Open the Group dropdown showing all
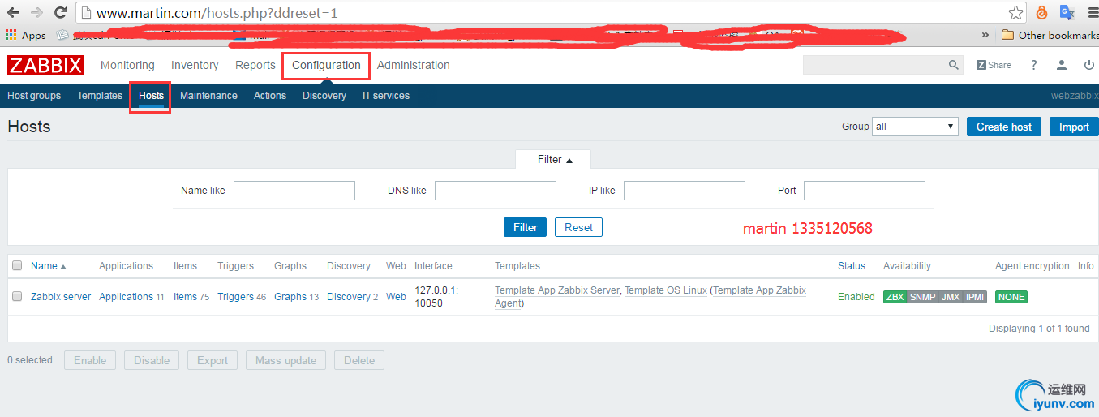 (915, 127)
